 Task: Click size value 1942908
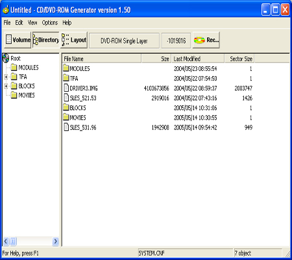coord(160,127)
